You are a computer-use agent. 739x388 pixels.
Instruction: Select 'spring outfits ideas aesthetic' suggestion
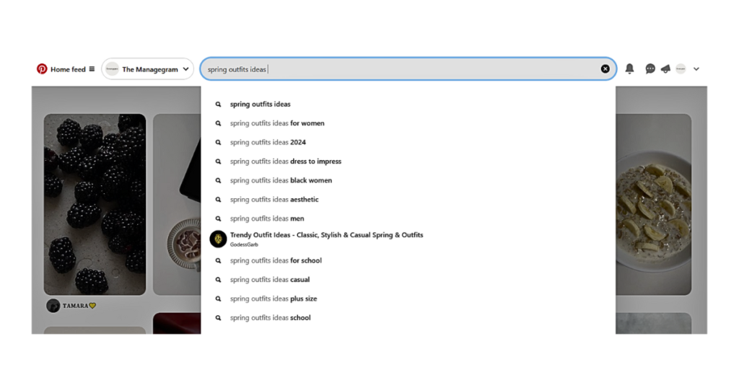coord(274,200)
